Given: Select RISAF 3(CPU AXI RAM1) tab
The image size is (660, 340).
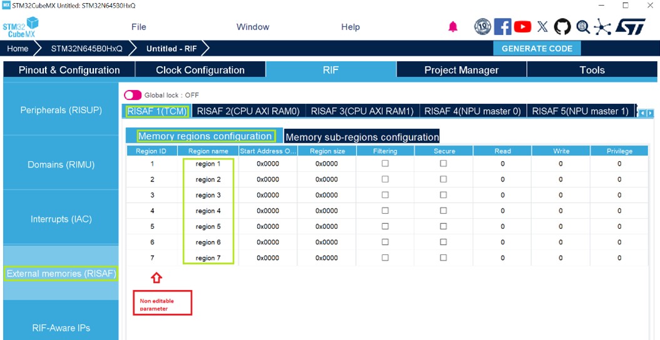Looking at the screenshot, I should click(x=362, y=111).
